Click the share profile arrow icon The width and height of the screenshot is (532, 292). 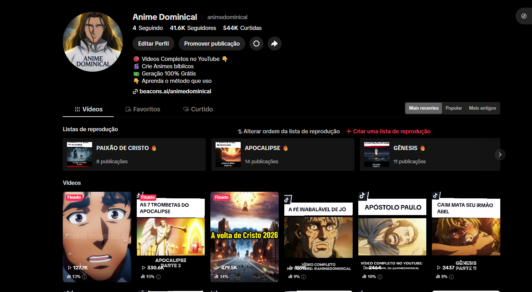tap(275, 44)
